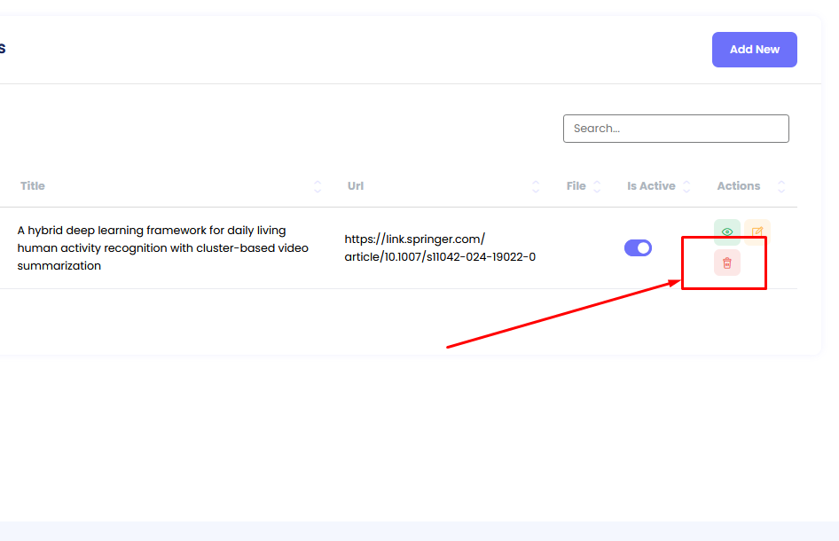Click sort arrows beside Actions column
839x541 pixels.
(x=781, y=186)
